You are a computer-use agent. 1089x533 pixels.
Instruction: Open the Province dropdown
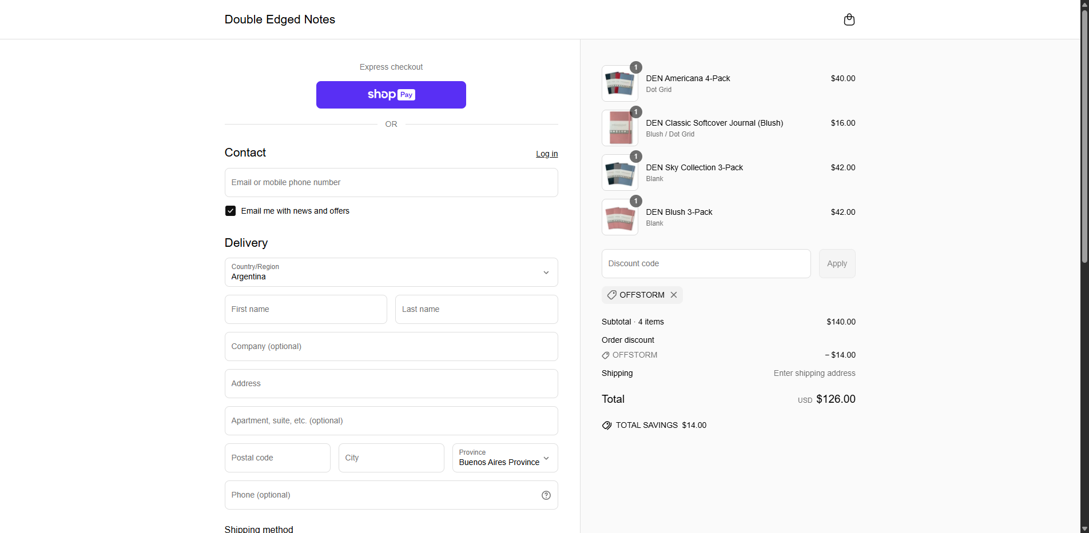tap(505, 458)
